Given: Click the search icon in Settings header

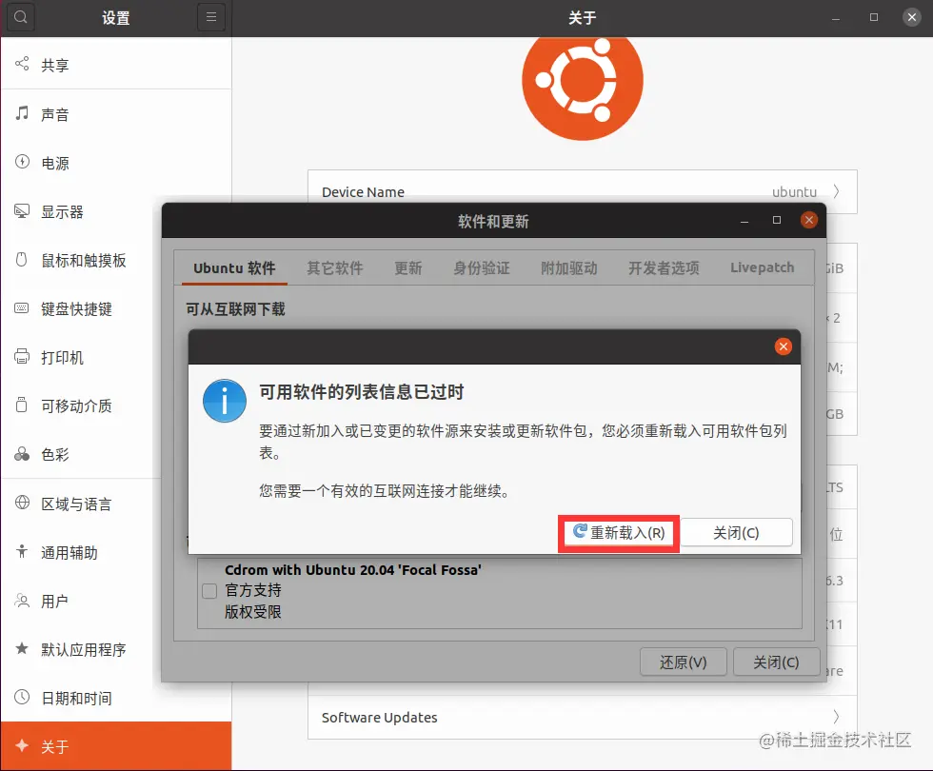Looking at the screenshot, I should click(x=21, y=17).
